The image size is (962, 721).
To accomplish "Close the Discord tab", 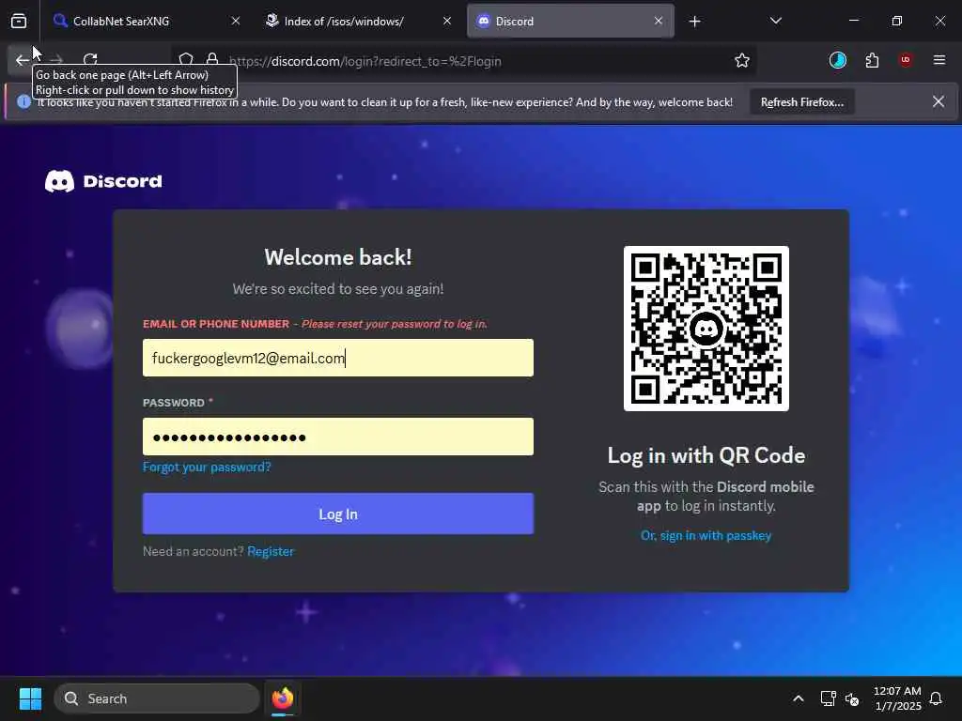I will pos(659,21).
